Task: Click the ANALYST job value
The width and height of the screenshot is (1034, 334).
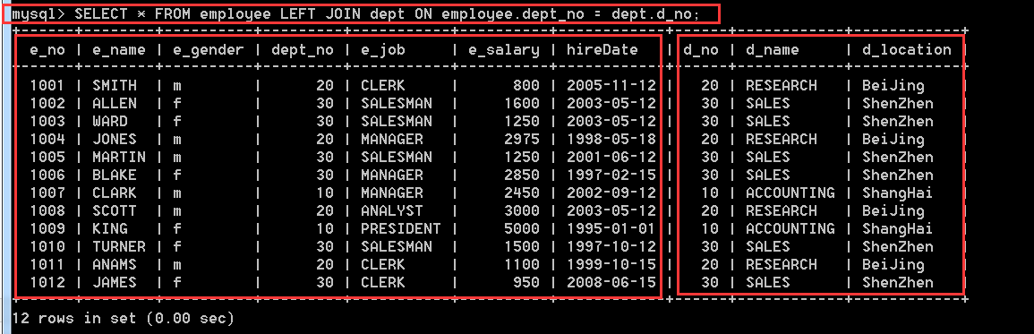Action: click(x=392, y=210)
